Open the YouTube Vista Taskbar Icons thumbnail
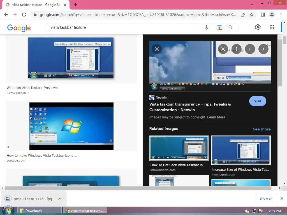Image resolution: width=287 pixels, height=215 pixels. coord(71,126)
